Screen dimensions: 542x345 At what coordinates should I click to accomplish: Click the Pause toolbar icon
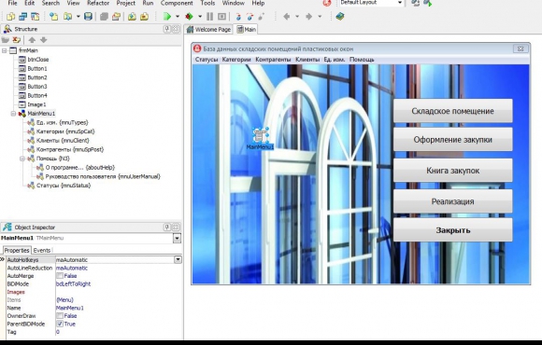(x=209, y=16)
